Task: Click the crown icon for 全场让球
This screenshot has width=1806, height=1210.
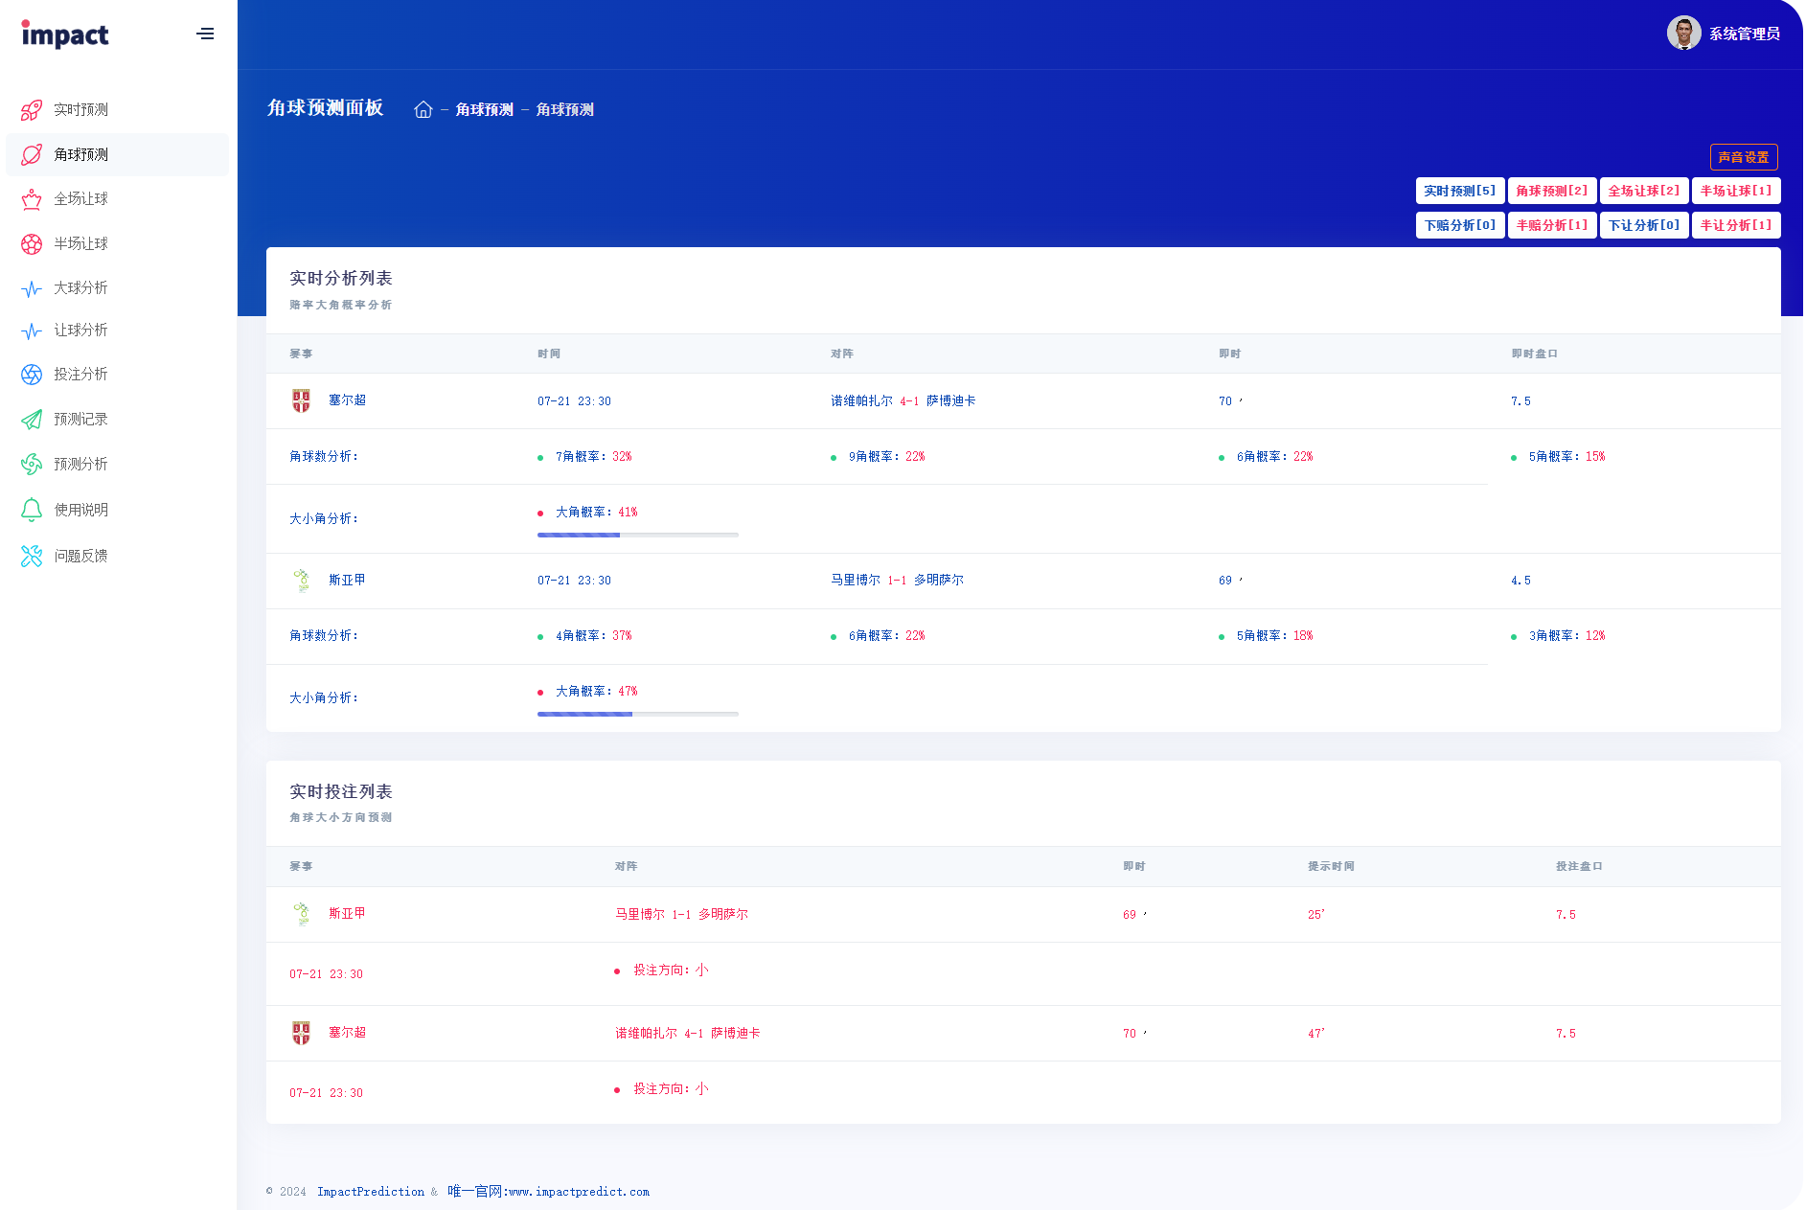Action: [x=32, y=199]
